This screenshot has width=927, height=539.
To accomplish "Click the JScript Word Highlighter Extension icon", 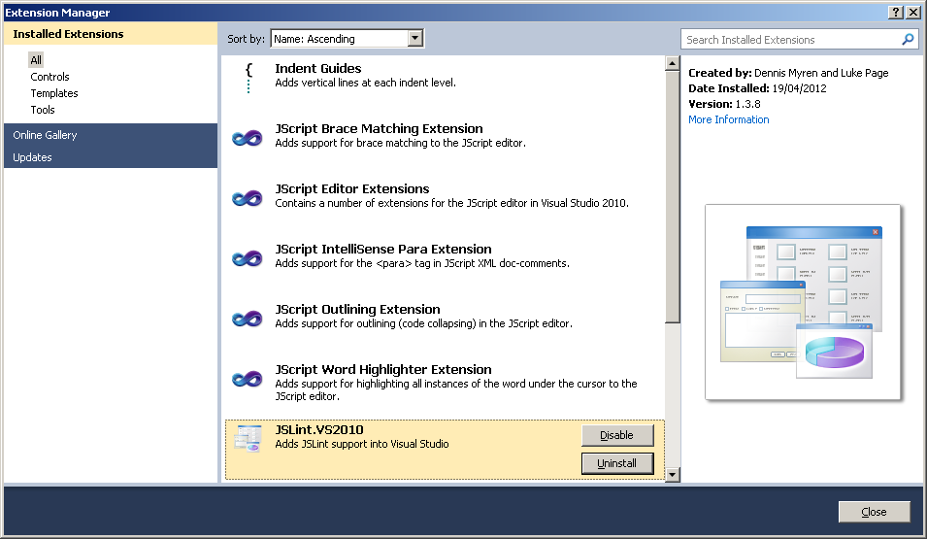I will pos(248,380).
